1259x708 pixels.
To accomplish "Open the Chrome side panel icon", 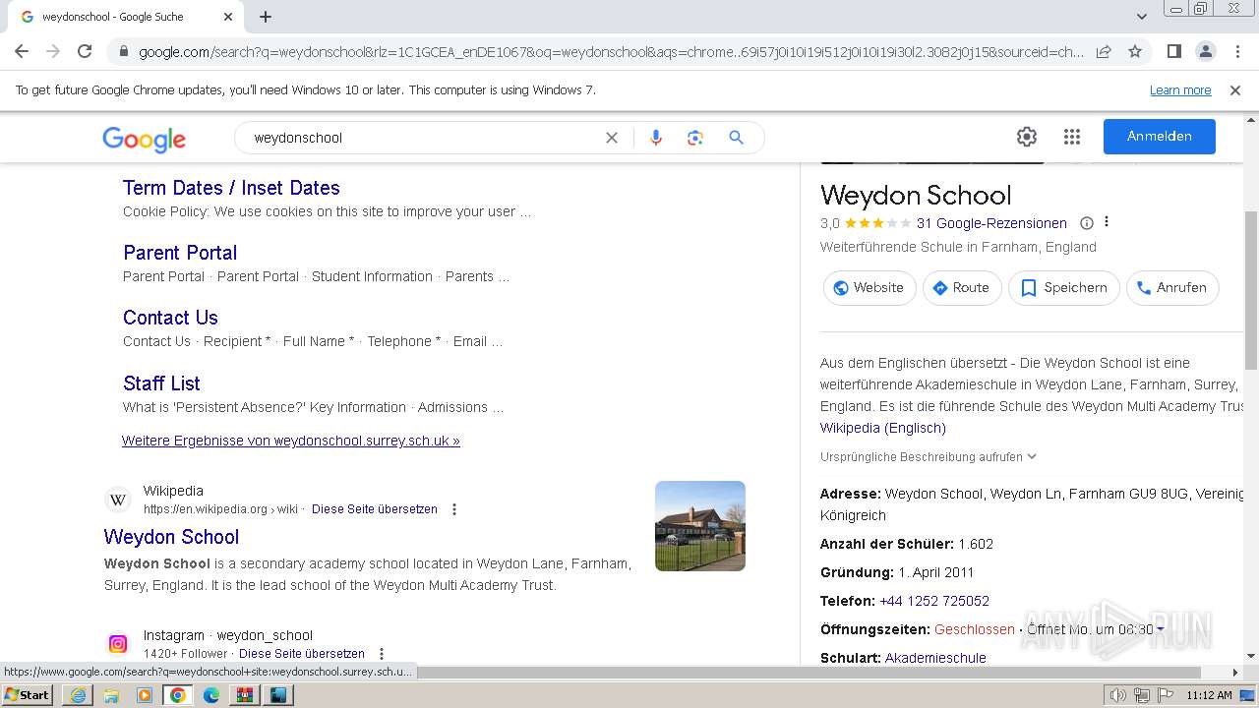I will point(1173,51).
